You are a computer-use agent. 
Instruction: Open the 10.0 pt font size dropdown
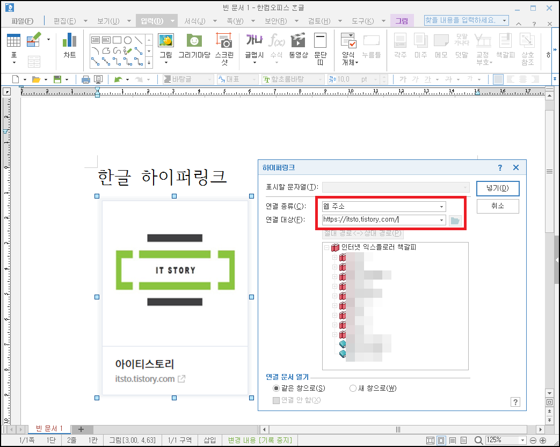375,79
